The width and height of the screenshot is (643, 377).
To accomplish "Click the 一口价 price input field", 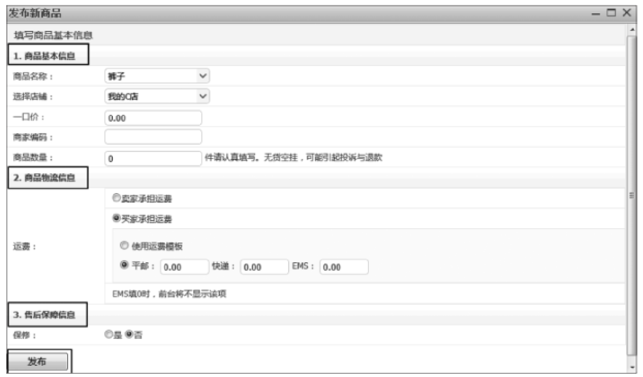I will point(153,118).
